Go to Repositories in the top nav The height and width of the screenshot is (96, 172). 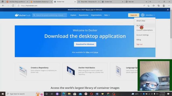coord(84,15)
